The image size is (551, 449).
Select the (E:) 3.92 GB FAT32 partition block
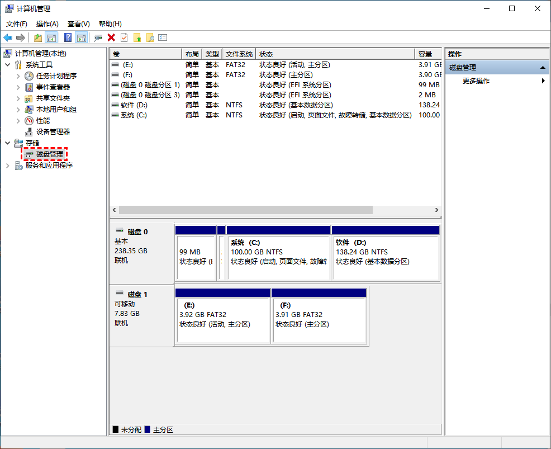pos(223,316)
